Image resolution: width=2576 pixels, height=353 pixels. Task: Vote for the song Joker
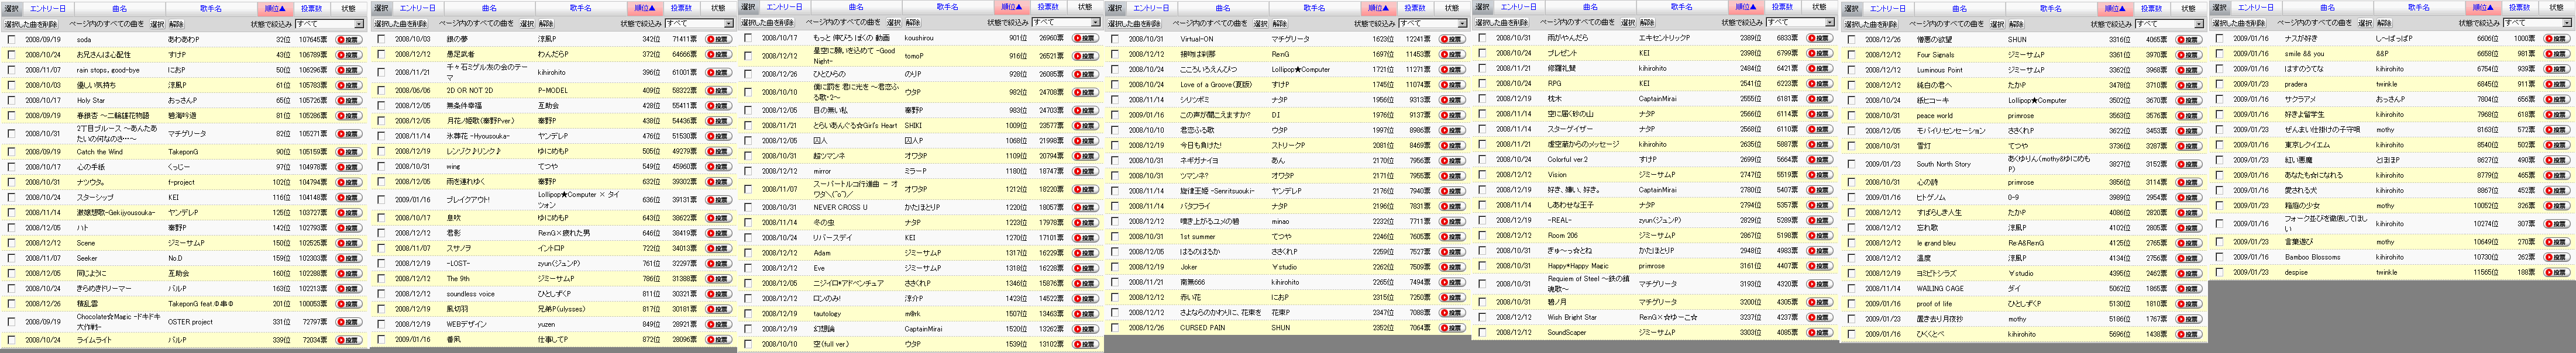(1452, 267)
